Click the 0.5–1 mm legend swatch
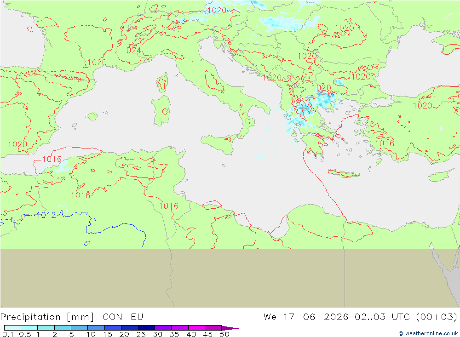Image resolution: width=460 pixels, height=337 pixels. (29, 328)
